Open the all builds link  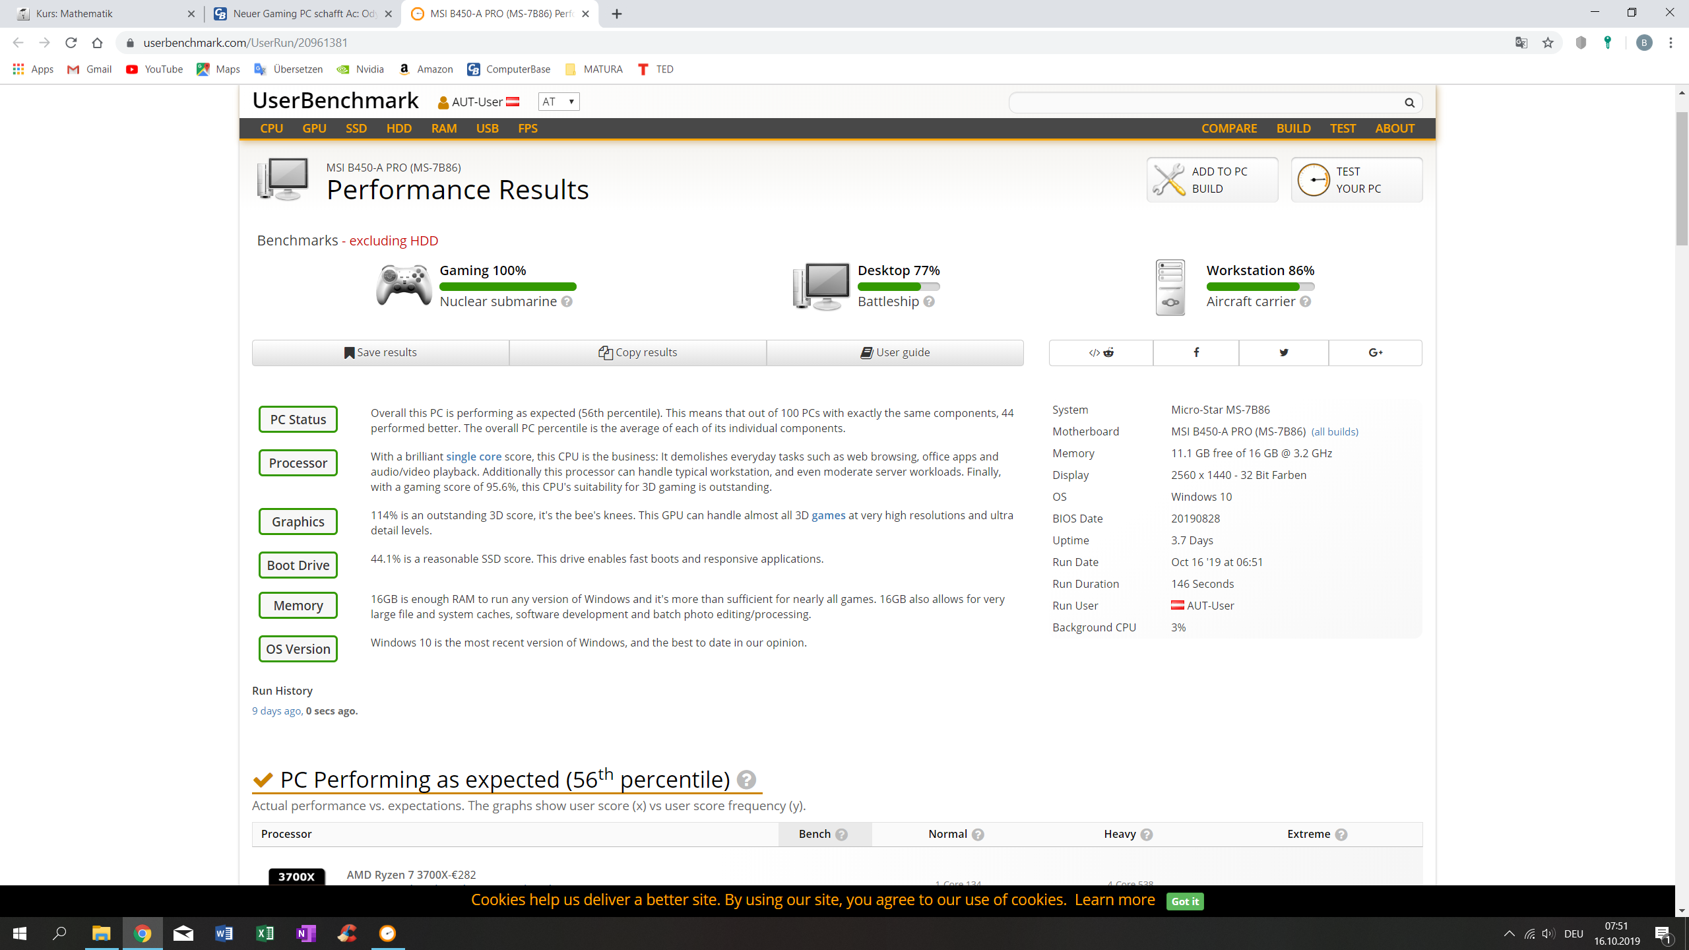(1334, 431)
